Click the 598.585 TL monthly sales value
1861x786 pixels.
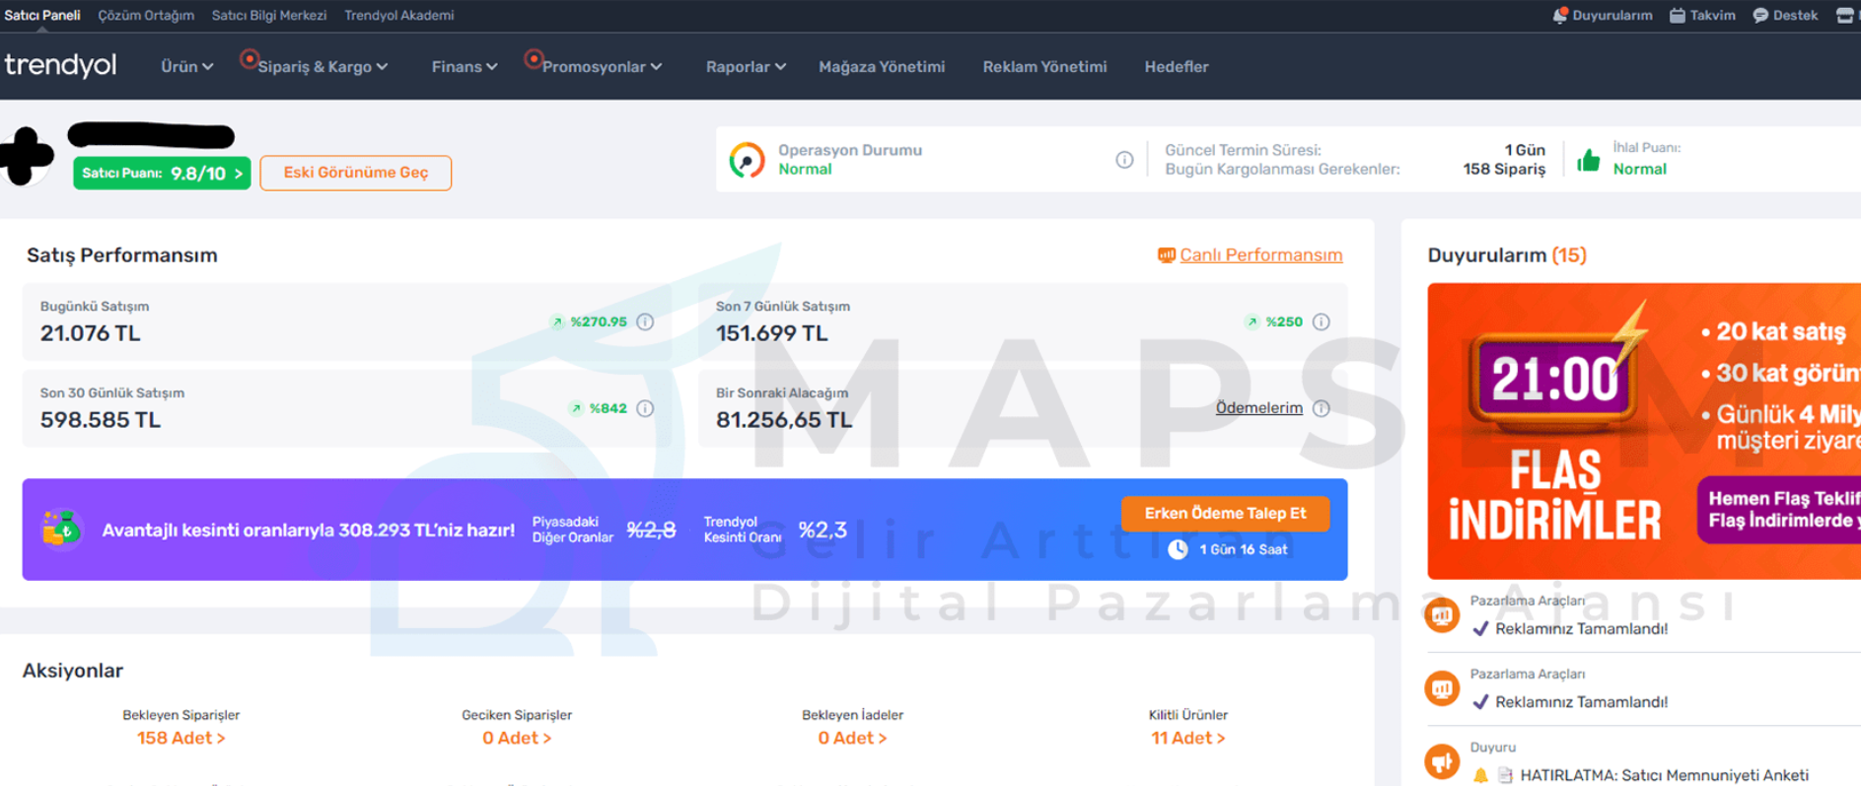100,420
